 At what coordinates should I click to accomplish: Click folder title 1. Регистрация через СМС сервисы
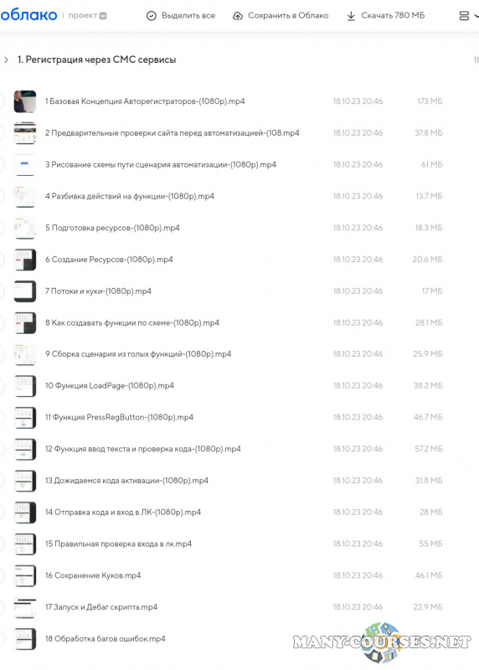coord(96,59)
